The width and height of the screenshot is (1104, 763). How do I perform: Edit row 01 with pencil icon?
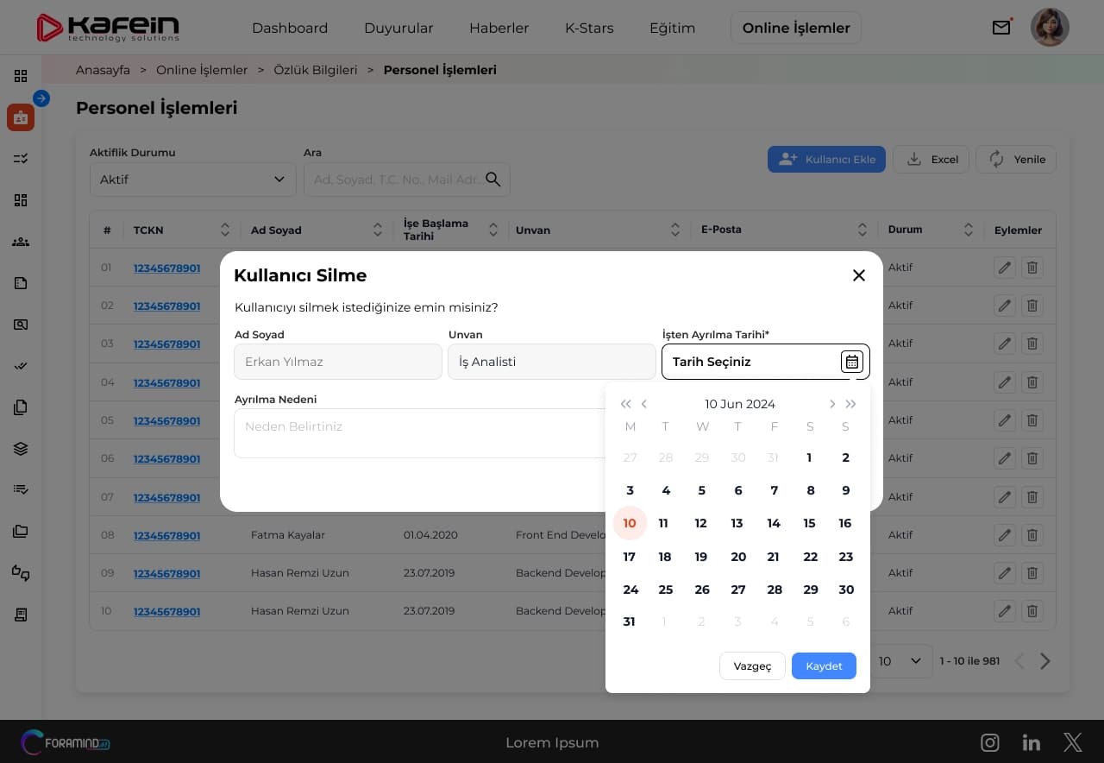pos(1004,268)
